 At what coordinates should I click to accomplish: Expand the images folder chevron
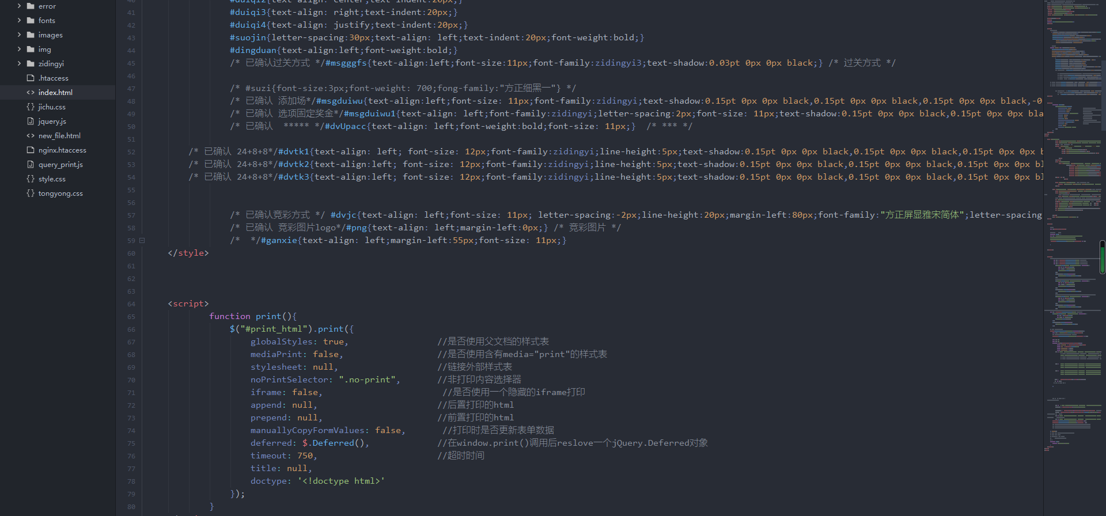click(19, 35)
